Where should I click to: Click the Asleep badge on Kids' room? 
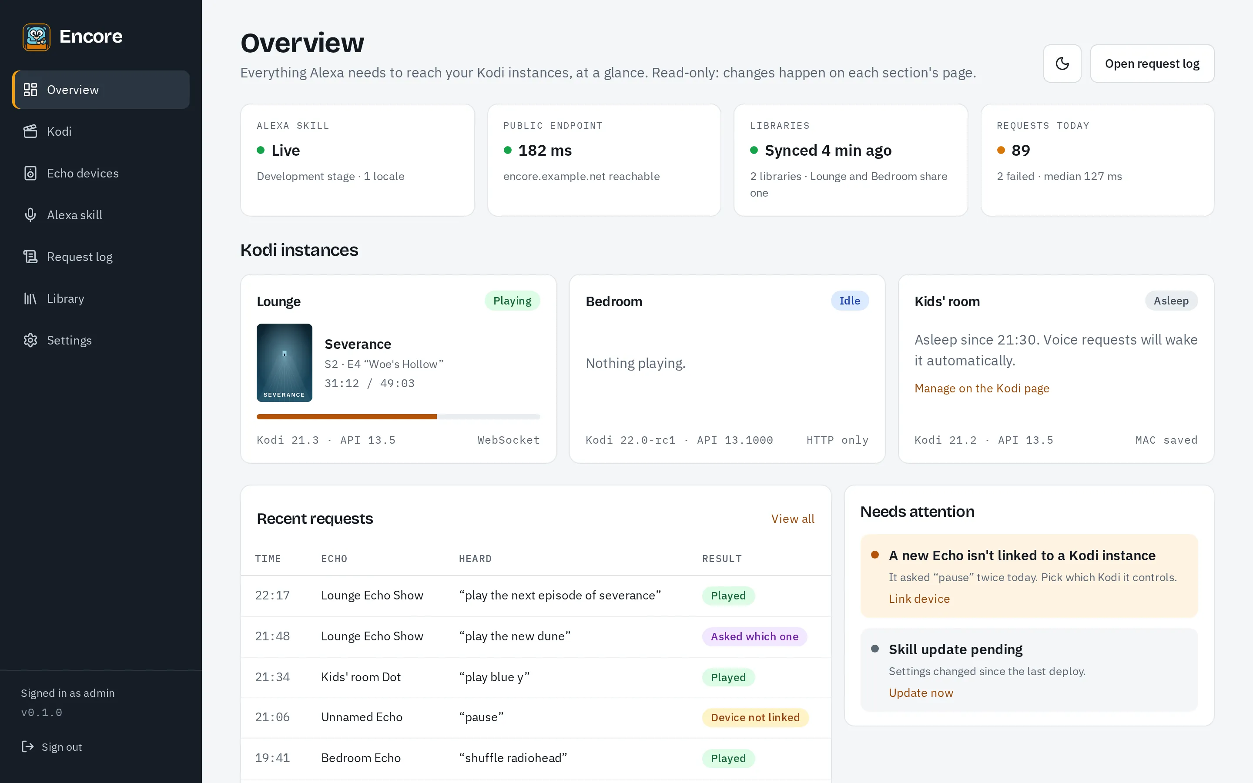(x=1171, y=301)
